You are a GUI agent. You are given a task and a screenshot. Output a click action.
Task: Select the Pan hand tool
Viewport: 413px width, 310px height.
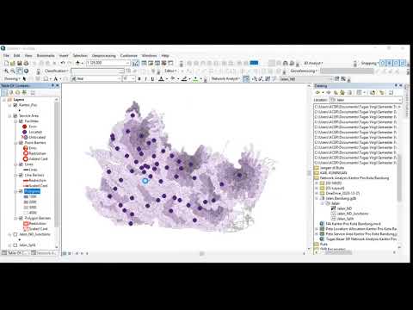coord(20,71)
